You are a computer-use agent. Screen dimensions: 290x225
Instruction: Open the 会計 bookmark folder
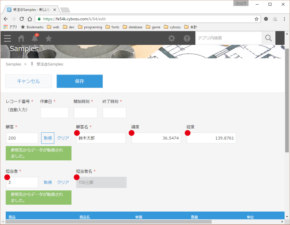(x=191, y=27)
